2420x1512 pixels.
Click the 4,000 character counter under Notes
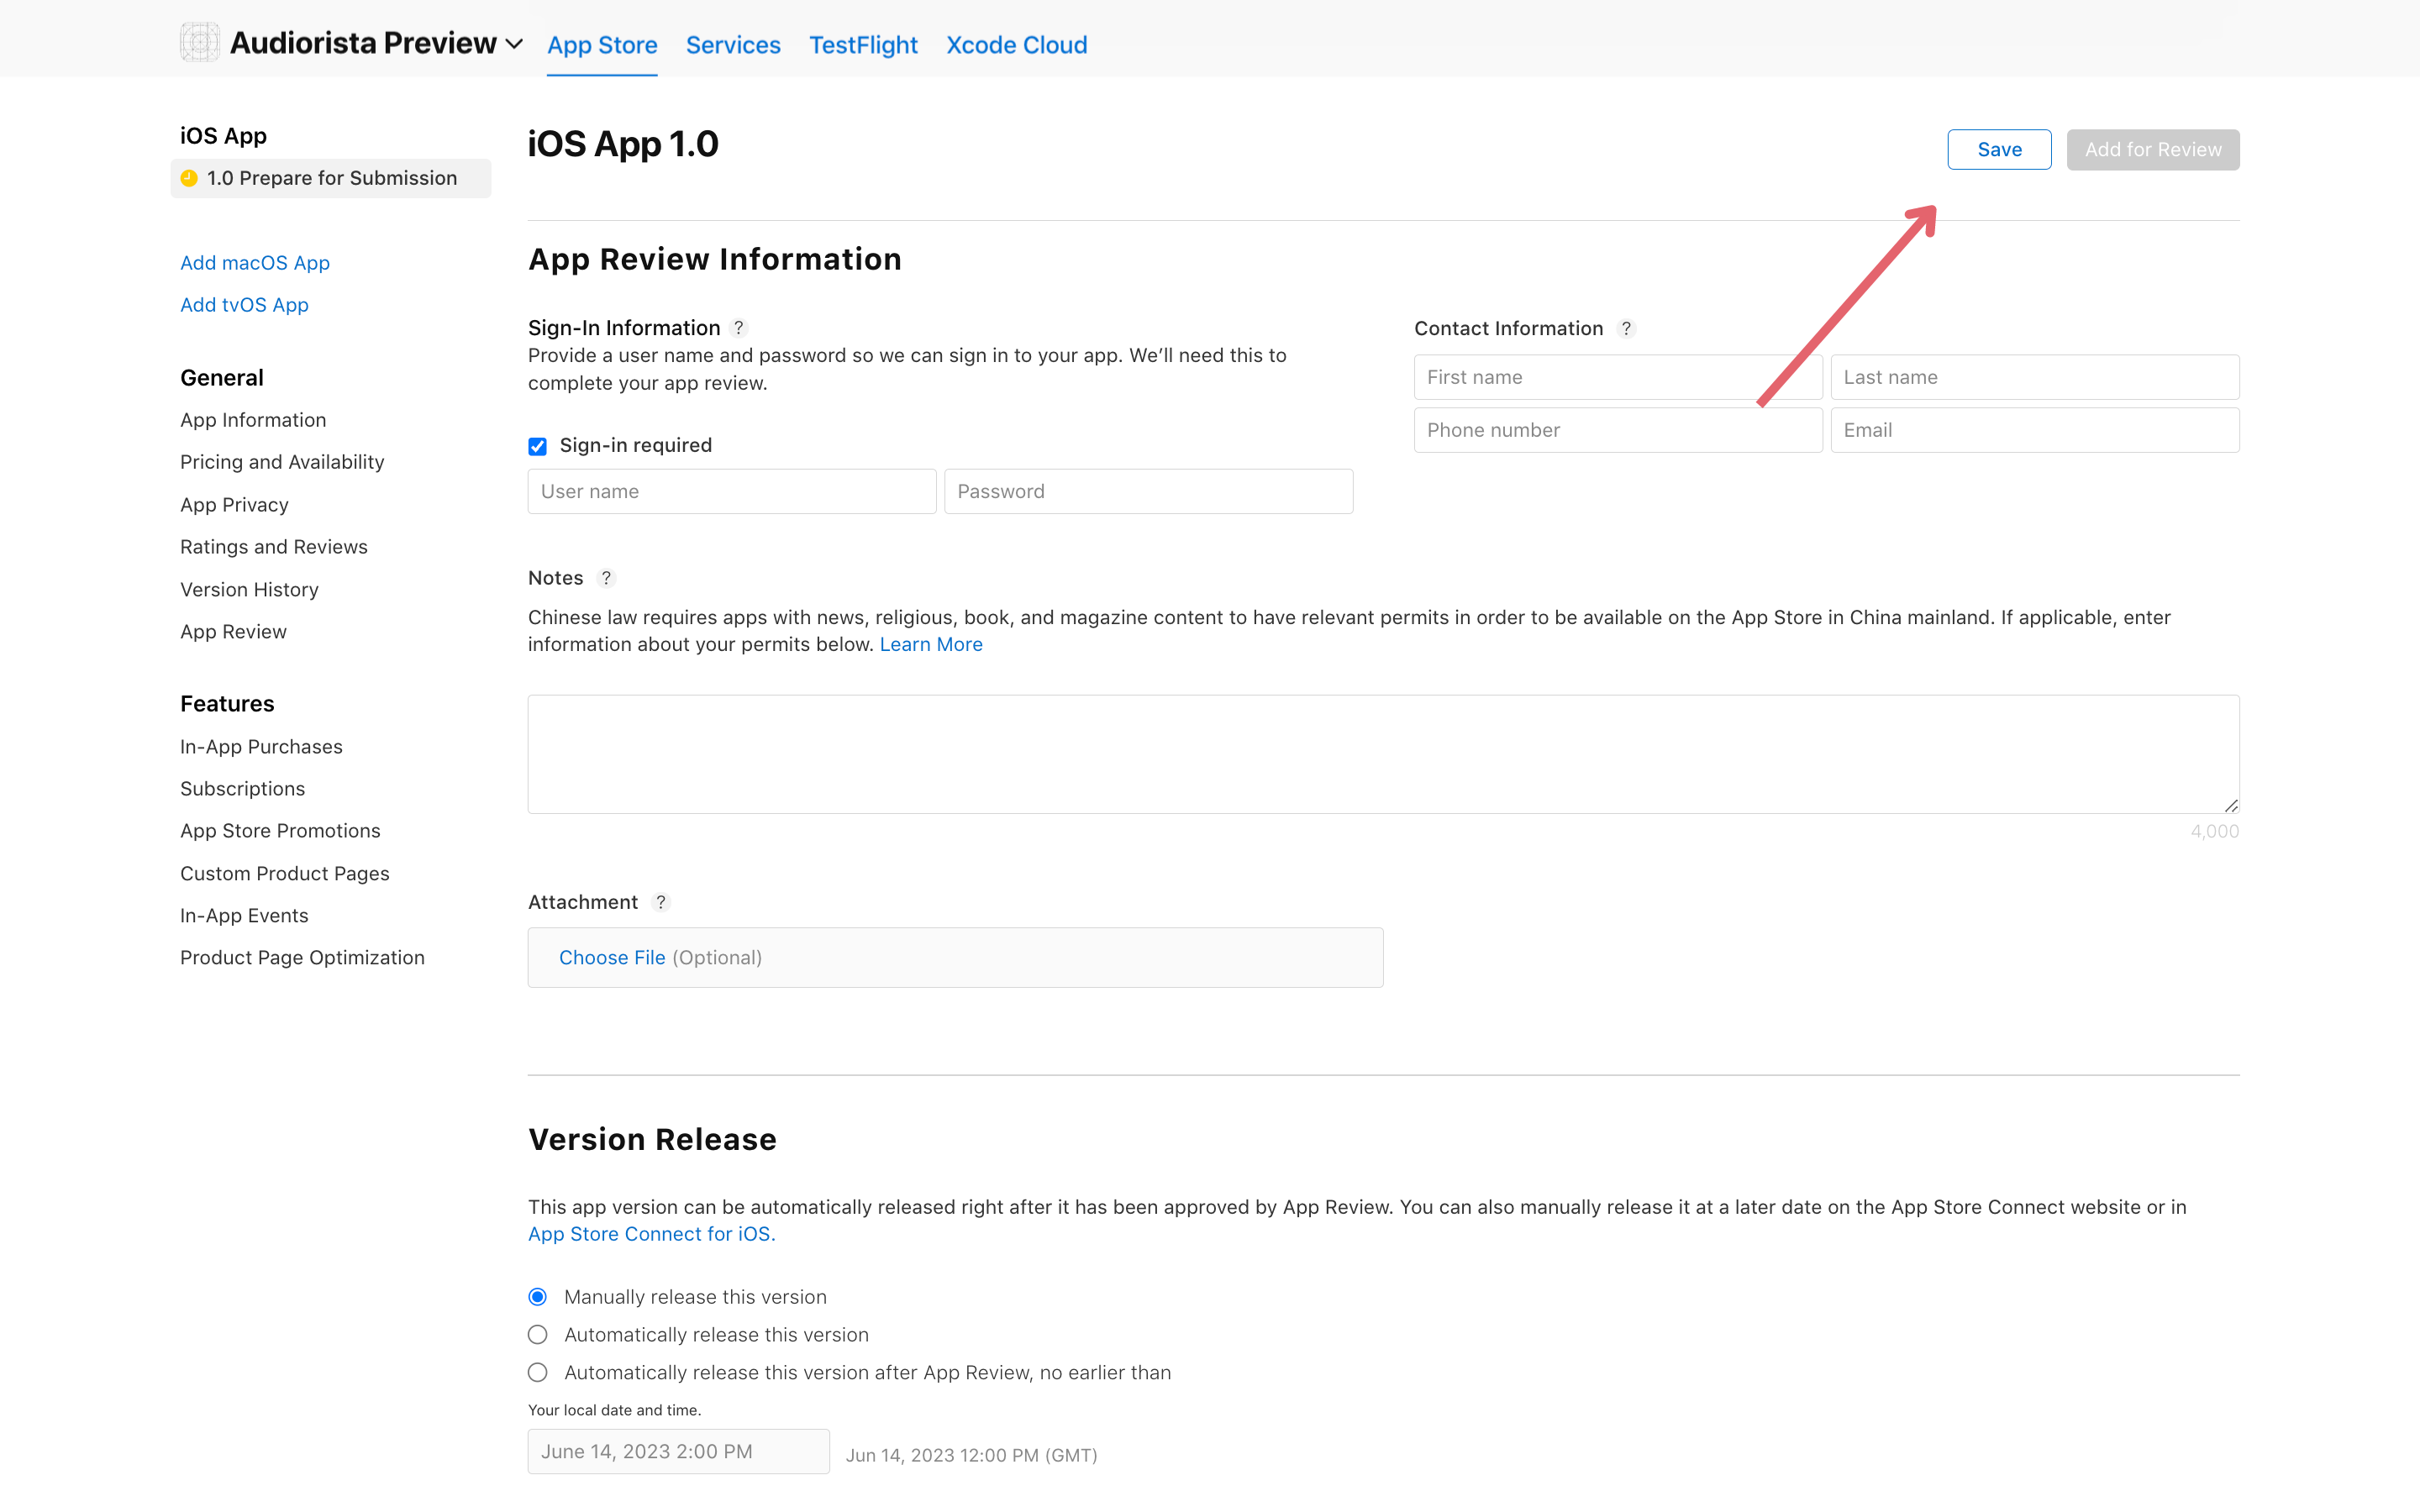[x=2215, y=831]
